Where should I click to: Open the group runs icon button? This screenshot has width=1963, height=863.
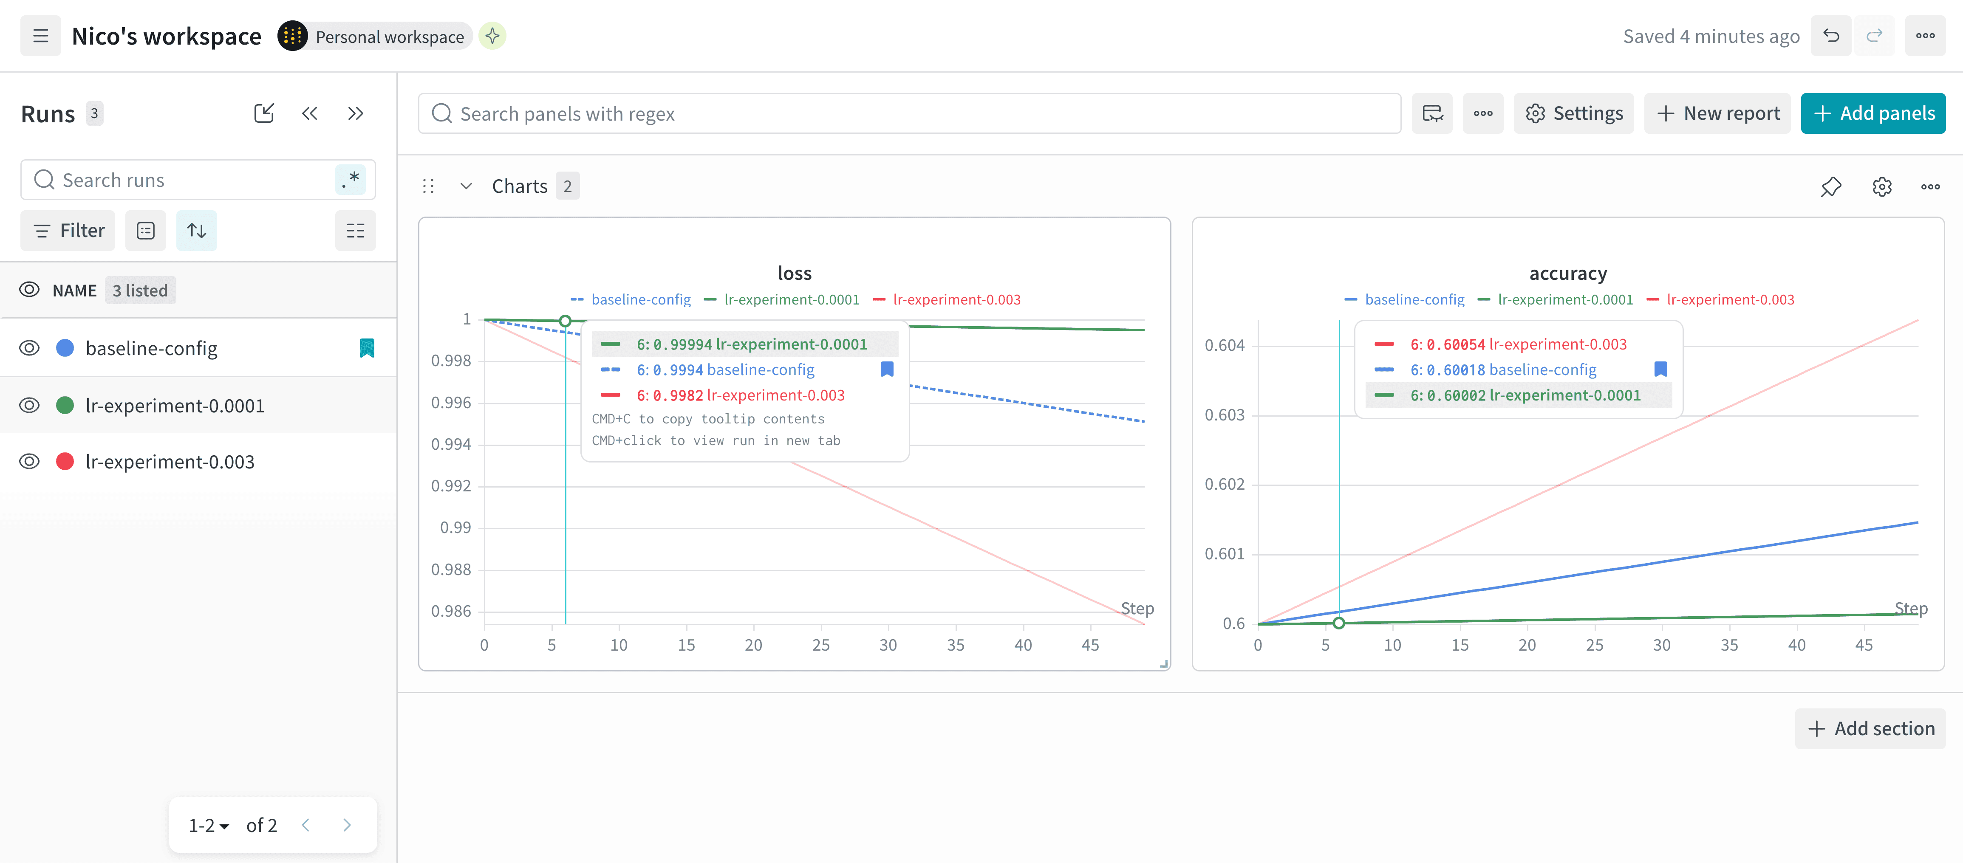146,231
